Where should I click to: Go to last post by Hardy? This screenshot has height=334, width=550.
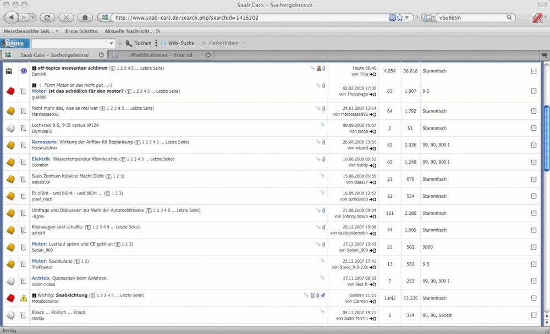tap(373, 165)
